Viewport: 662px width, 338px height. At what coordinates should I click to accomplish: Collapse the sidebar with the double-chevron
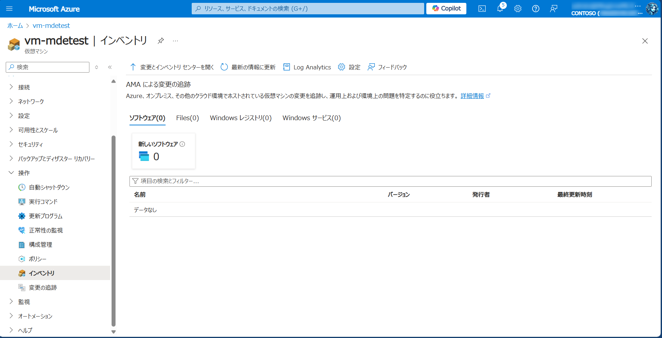pyautogui.click(x=110, y=67)
